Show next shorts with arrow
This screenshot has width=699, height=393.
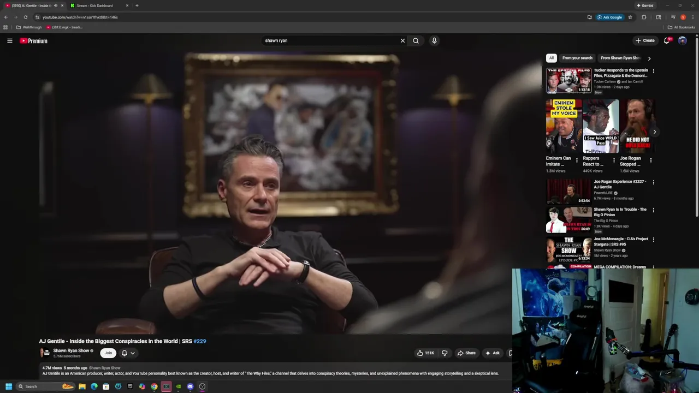pos(654,132)
